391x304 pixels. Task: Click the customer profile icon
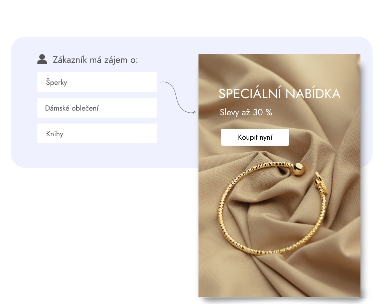42,59
